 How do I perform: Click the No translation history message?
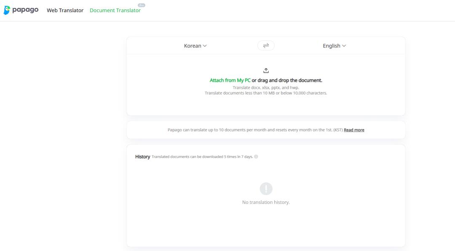266,202
